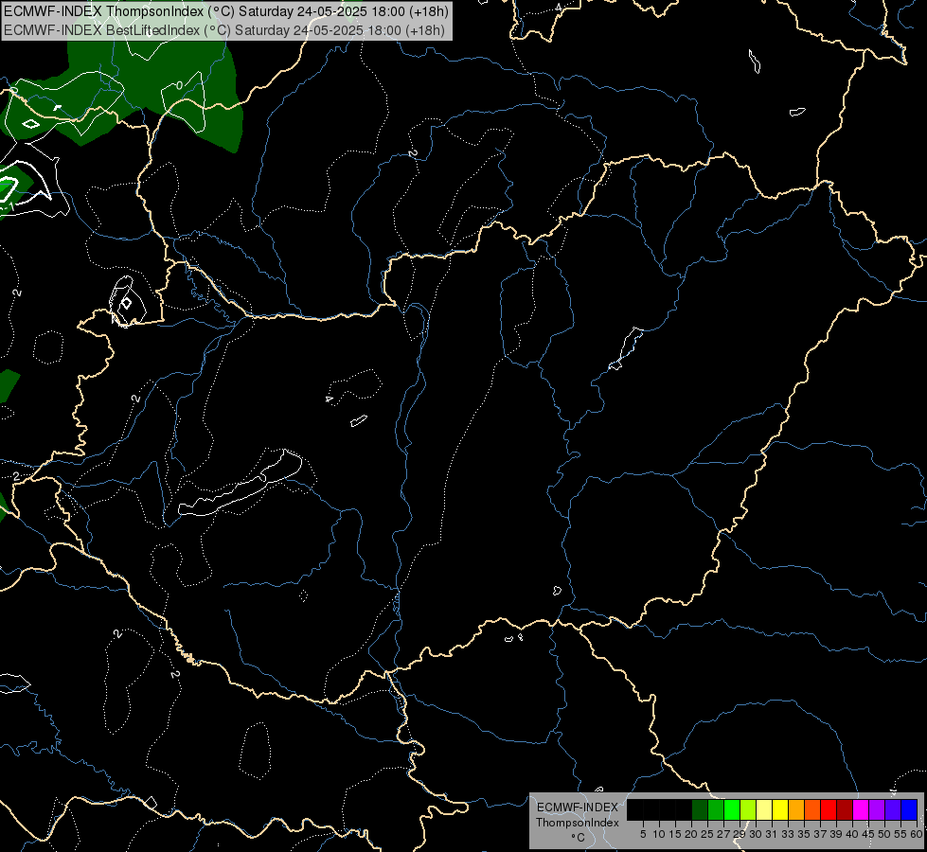Viewport: 927px width, 852px height.
Task: Click the BestLiftedIndex title line at top
Action: pyautogui.click(x=224, y=29)
